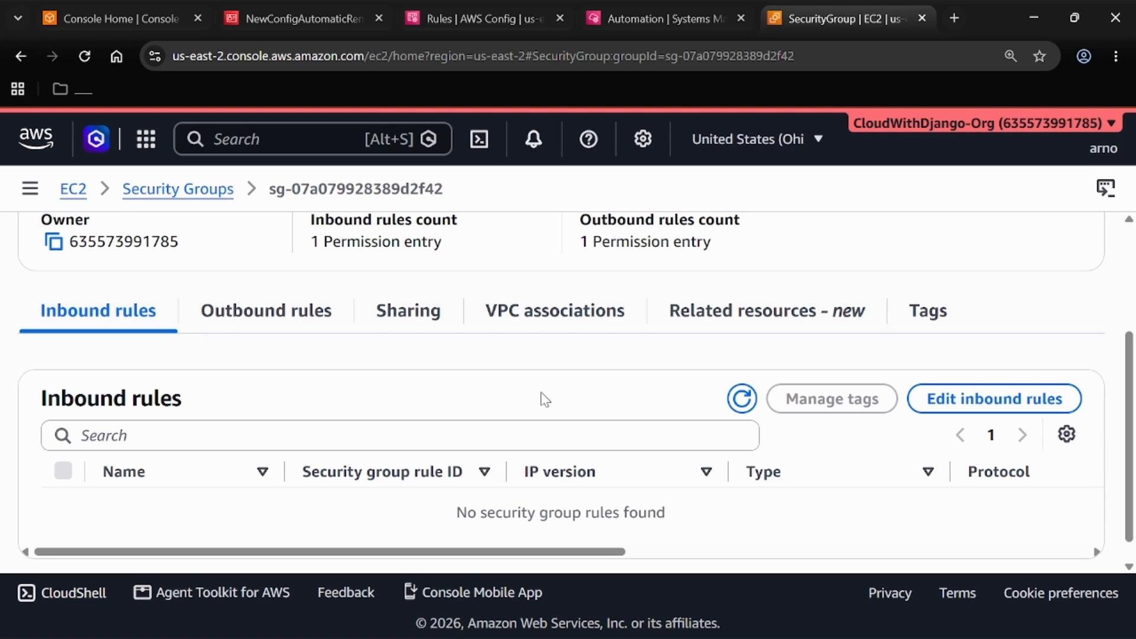The height and width of the screenshot is (639, 1136).
Task: Open the CloudWithDjango-Org account dropdown
Action: click(985, 123)
